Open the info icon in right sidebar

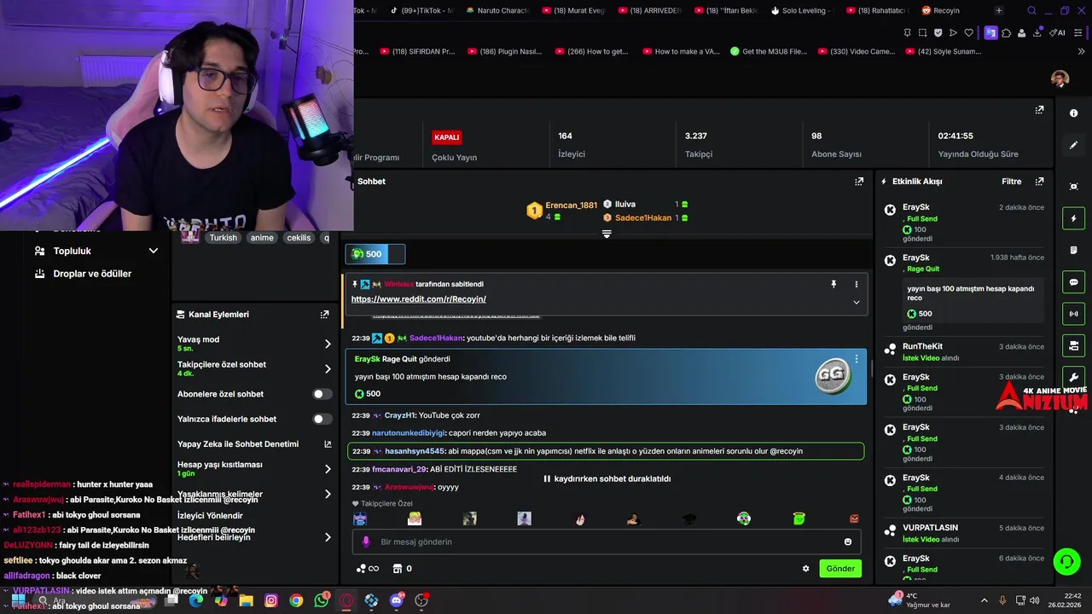pyautogui.click(x=1073, y=113)
